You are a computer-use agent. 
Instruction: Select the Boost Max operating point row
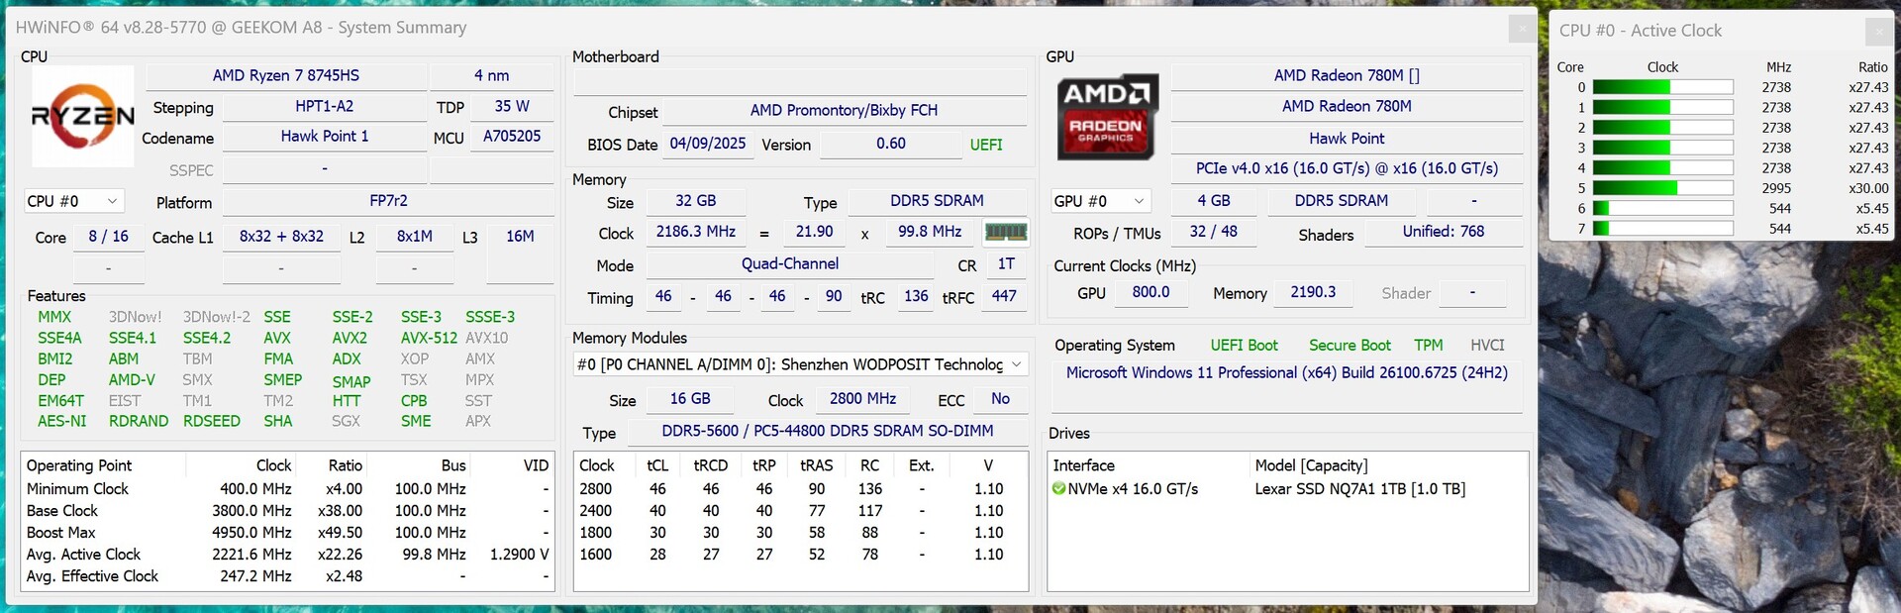coord(287,533)
